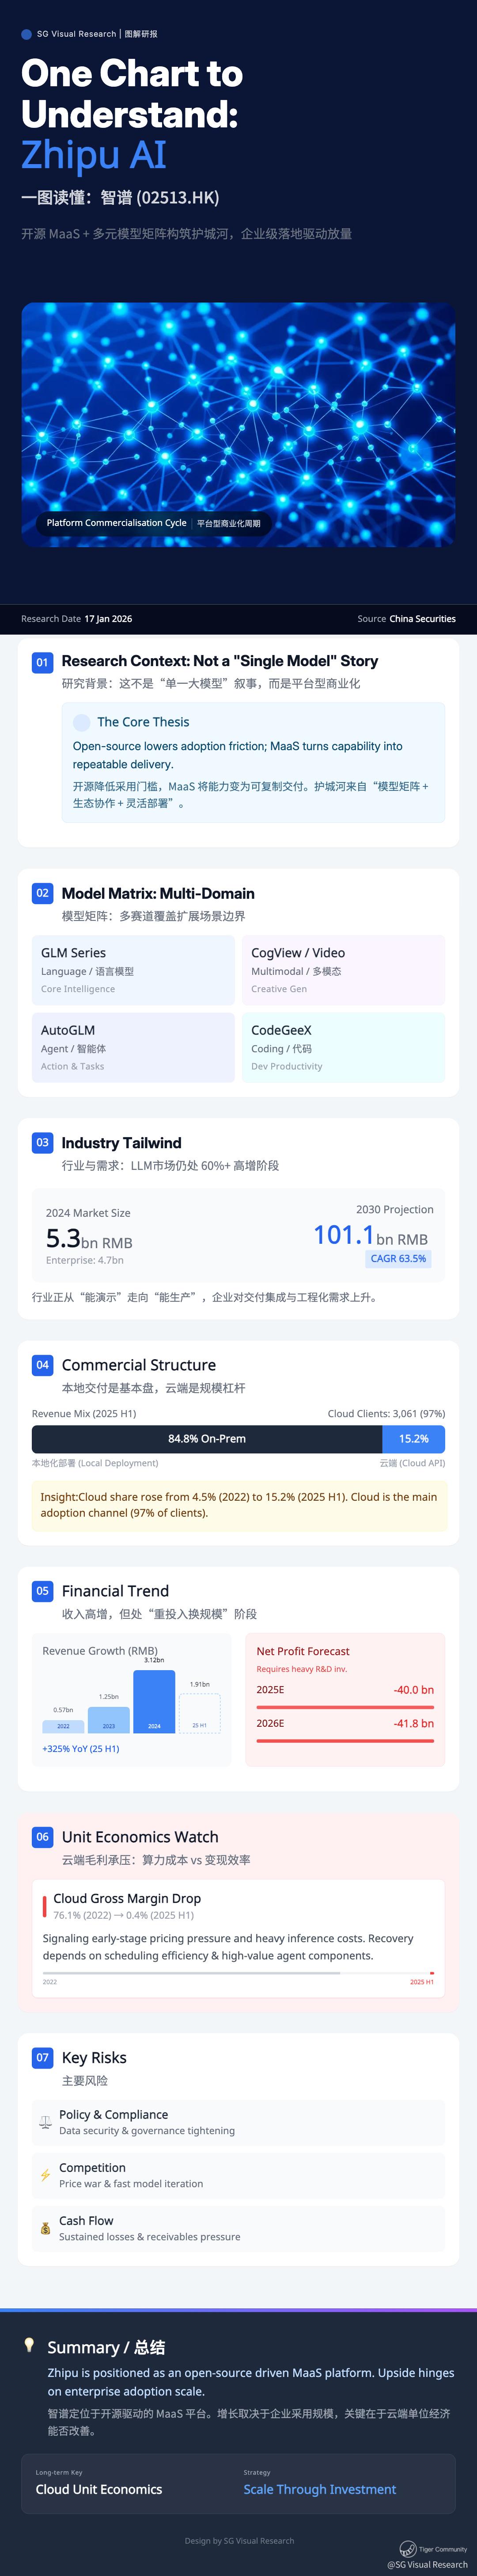Screen dimensions: 477x2576
Task: Click the scales icon for Policy & Compliance
Action: (45, 2122)
